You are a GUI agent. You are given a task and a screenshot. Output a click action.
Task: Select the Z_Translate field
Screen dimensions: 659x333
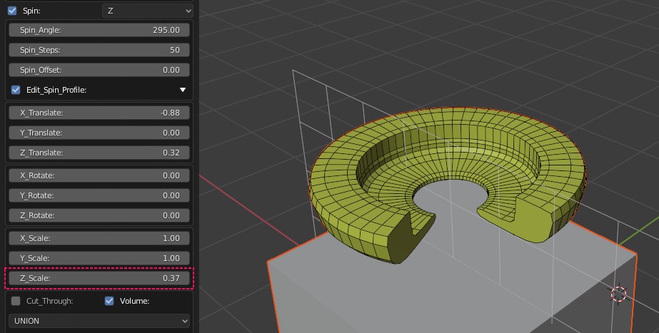tap(99, 153)
